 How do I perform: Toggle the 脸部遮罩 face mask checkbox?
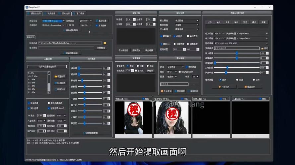29,103
